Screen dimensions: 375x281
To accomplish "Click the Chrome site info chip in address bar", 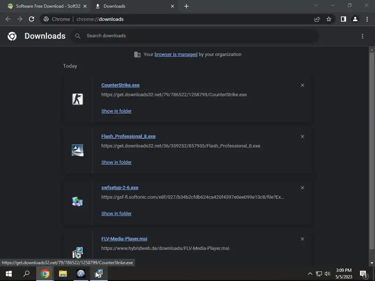I will pos(57,19).
